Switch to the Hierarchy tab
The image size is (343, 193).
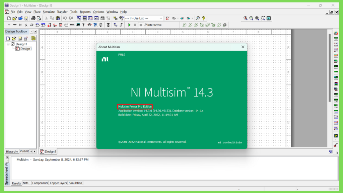click(x=12, y=151)
